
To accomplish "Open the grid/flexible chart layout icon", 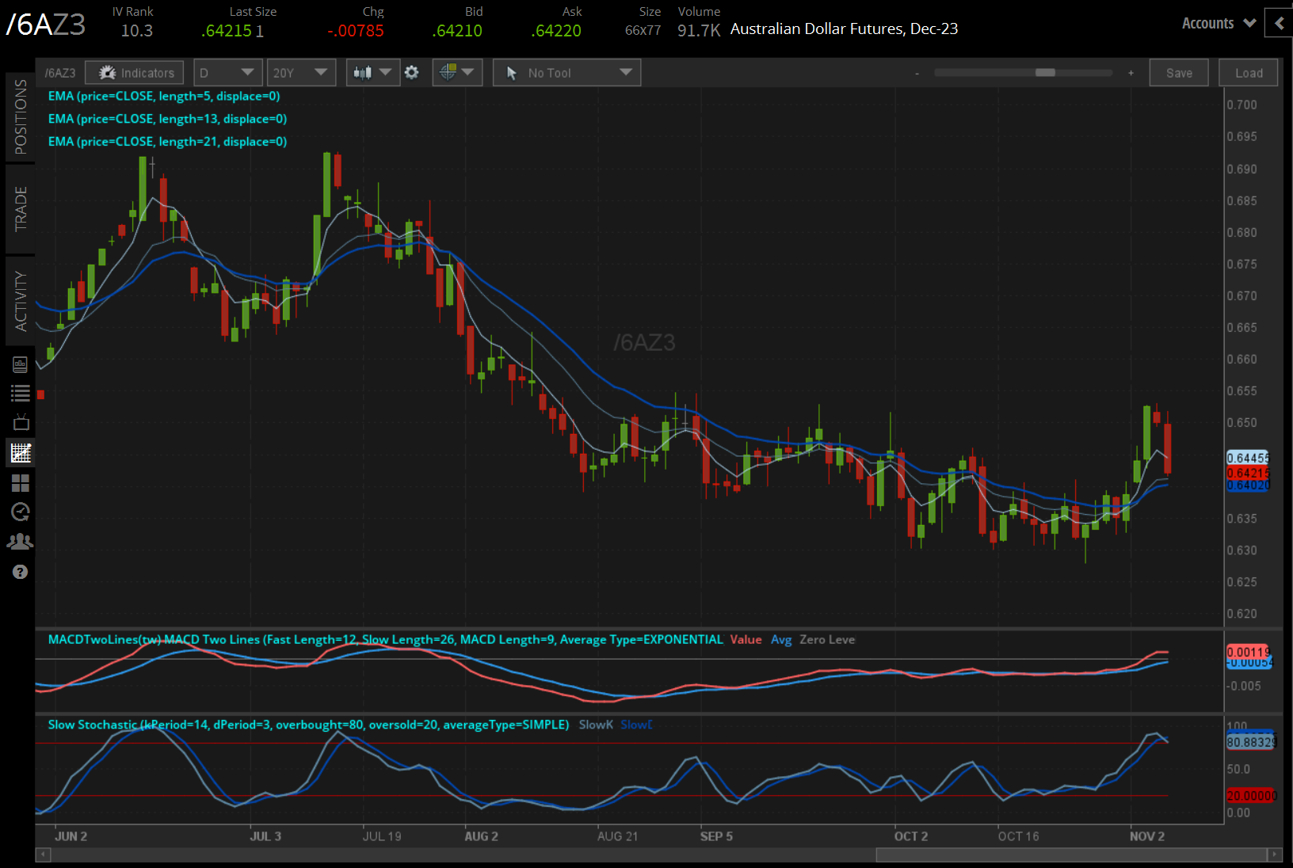I will [x=21, y=483].
